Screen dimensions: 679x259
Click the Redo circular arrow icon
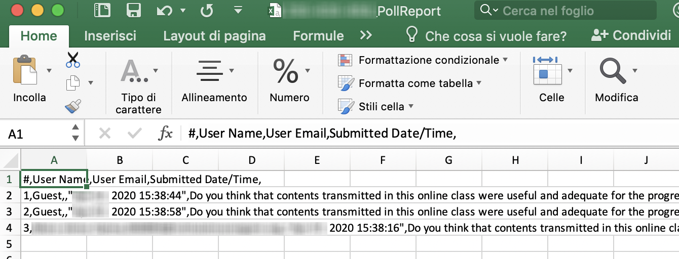[x=206, y=11]
